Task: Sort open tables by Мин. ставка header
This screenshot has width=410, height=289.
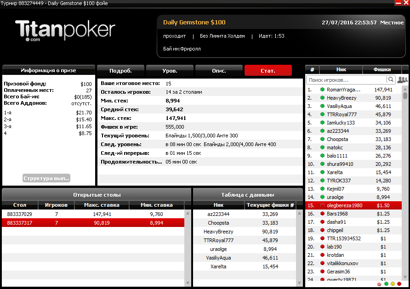Action: coord(157,205)
